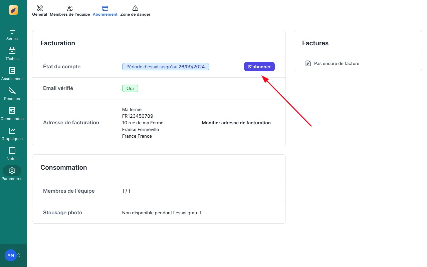Click the invoice file icon in Factures
Viewport: 427px width, 267px height.
tap(308, 63)
